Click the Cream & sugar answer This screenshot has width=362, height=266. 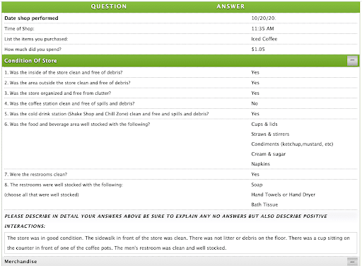[x=269, y=154]
